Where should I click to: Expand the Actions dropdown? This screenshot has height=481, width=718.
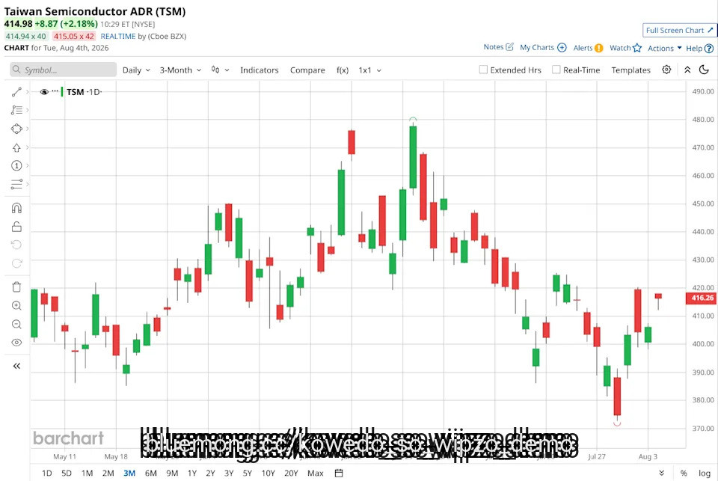[x=664, y=48]
